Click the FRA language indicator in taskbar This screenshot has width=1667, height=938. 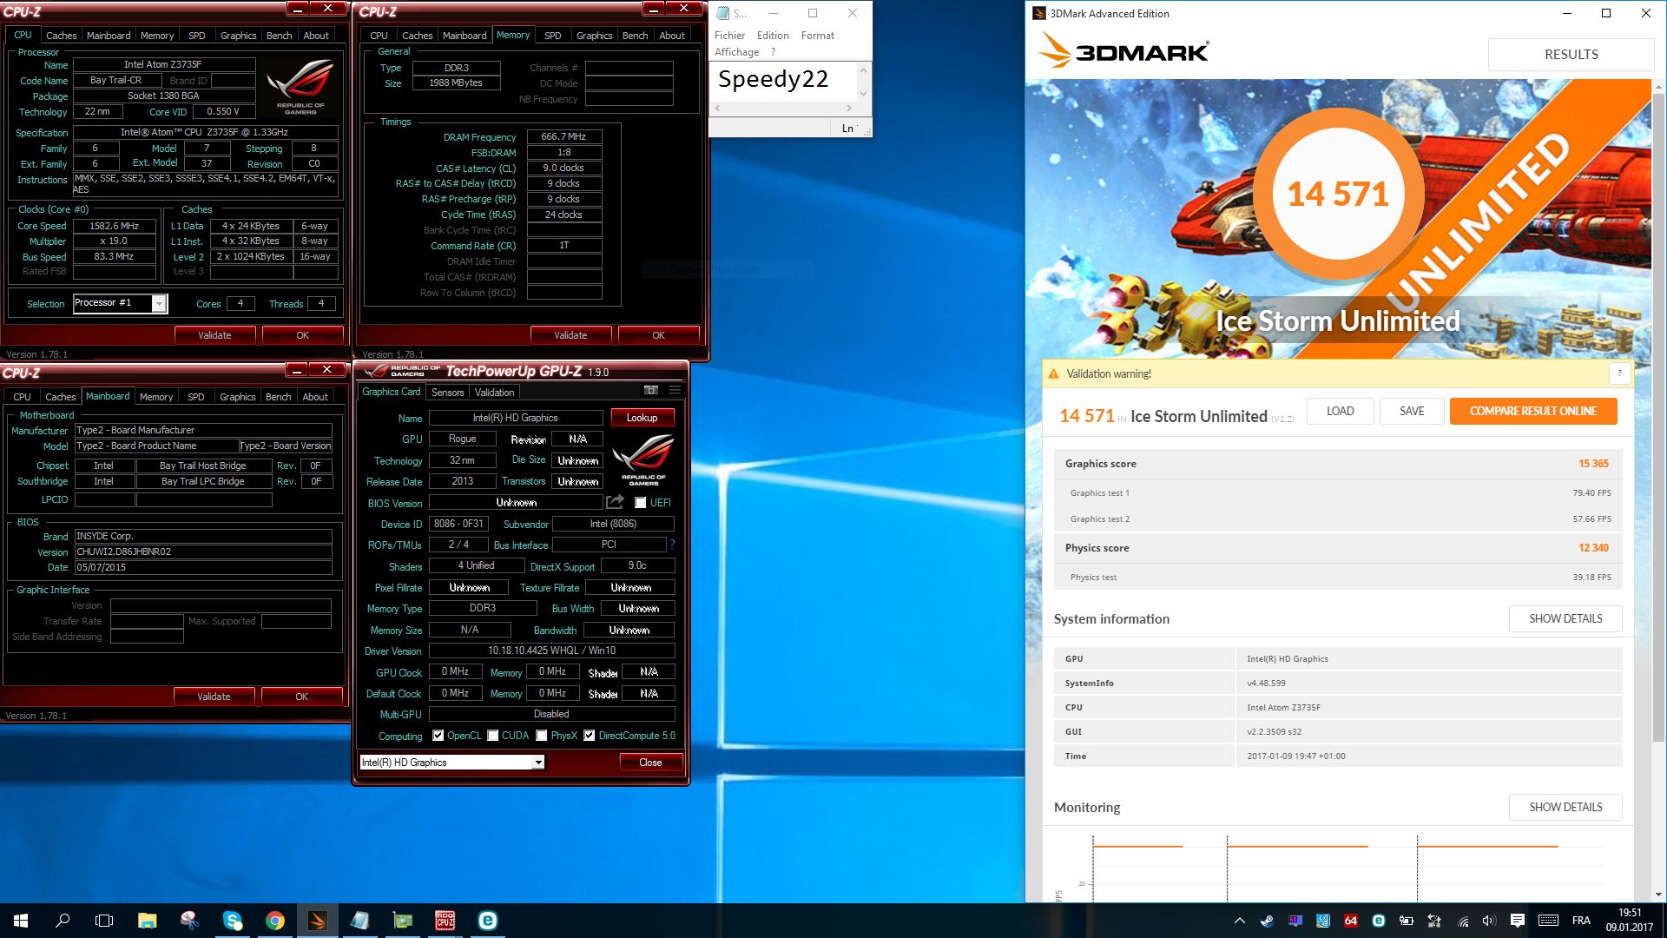coord(1581,921)
